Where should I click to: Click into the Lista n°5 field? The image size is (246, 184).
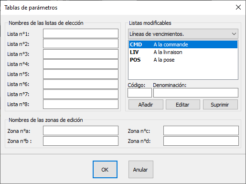click(x=81, y=74)
